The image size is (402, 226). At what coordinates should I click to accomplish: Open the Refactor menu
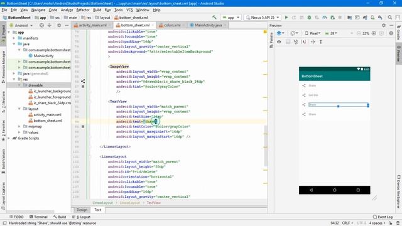83,10
